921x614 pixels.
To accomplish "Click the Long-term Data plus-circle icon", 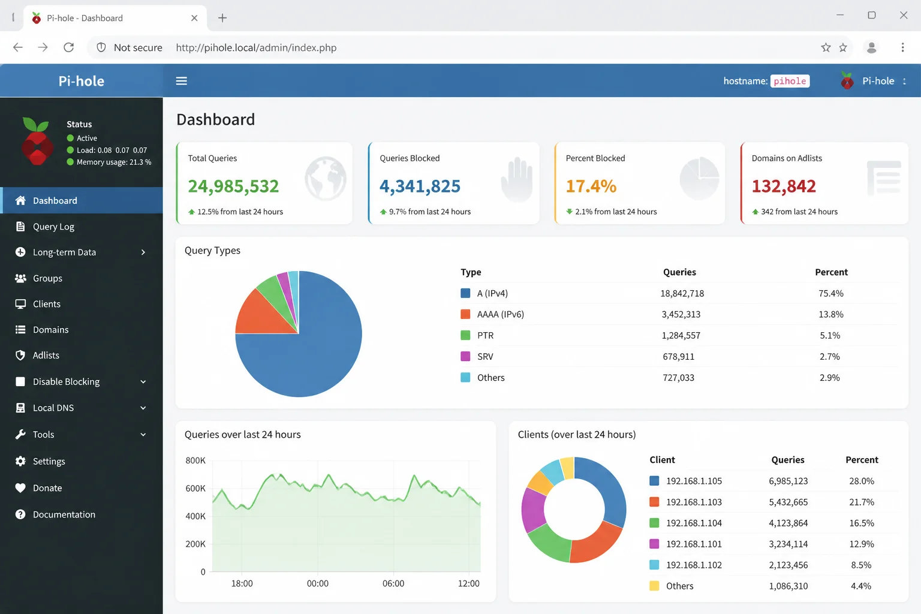I will point(20,252).
